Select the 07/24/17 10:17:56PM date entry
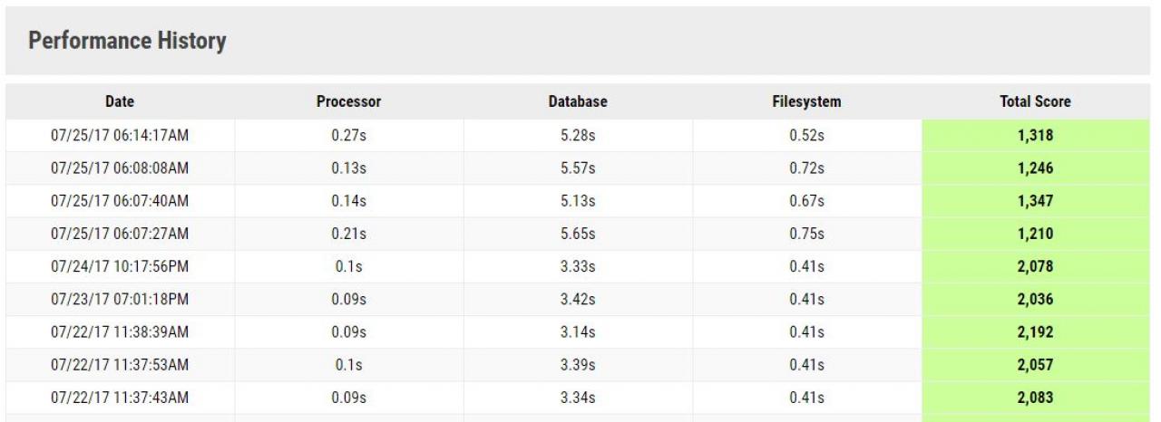This screenshot has width=1161, height=422. click(x=120, y=266)
